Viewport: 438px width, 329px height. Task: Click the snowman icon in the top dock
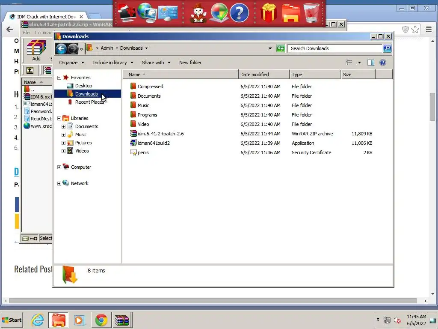click(198, 13)
